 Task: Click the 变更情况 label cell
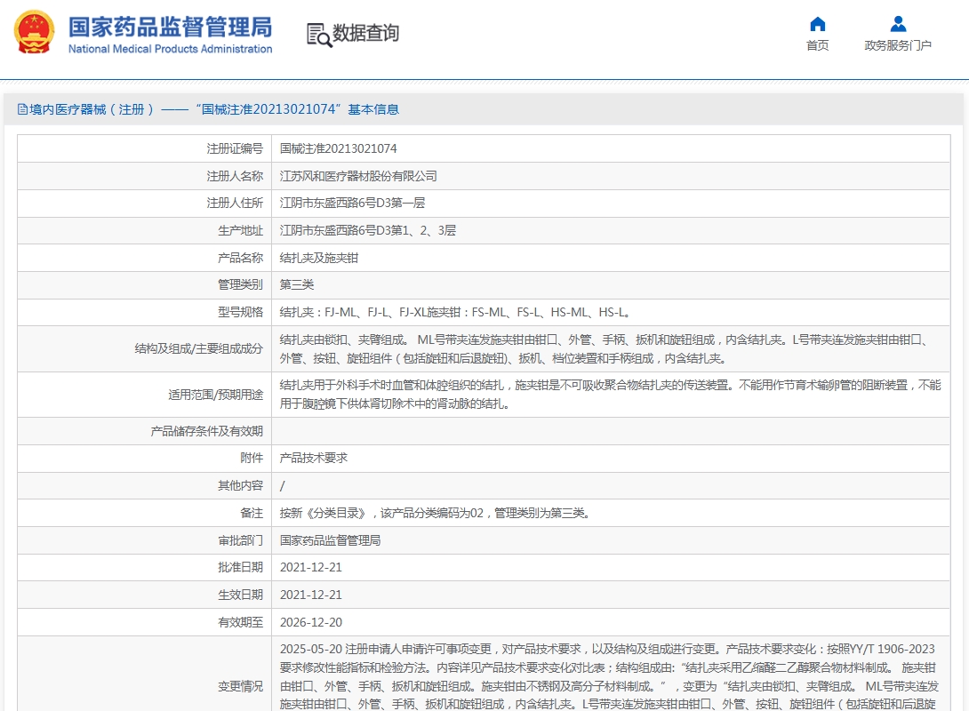(145, 674)
